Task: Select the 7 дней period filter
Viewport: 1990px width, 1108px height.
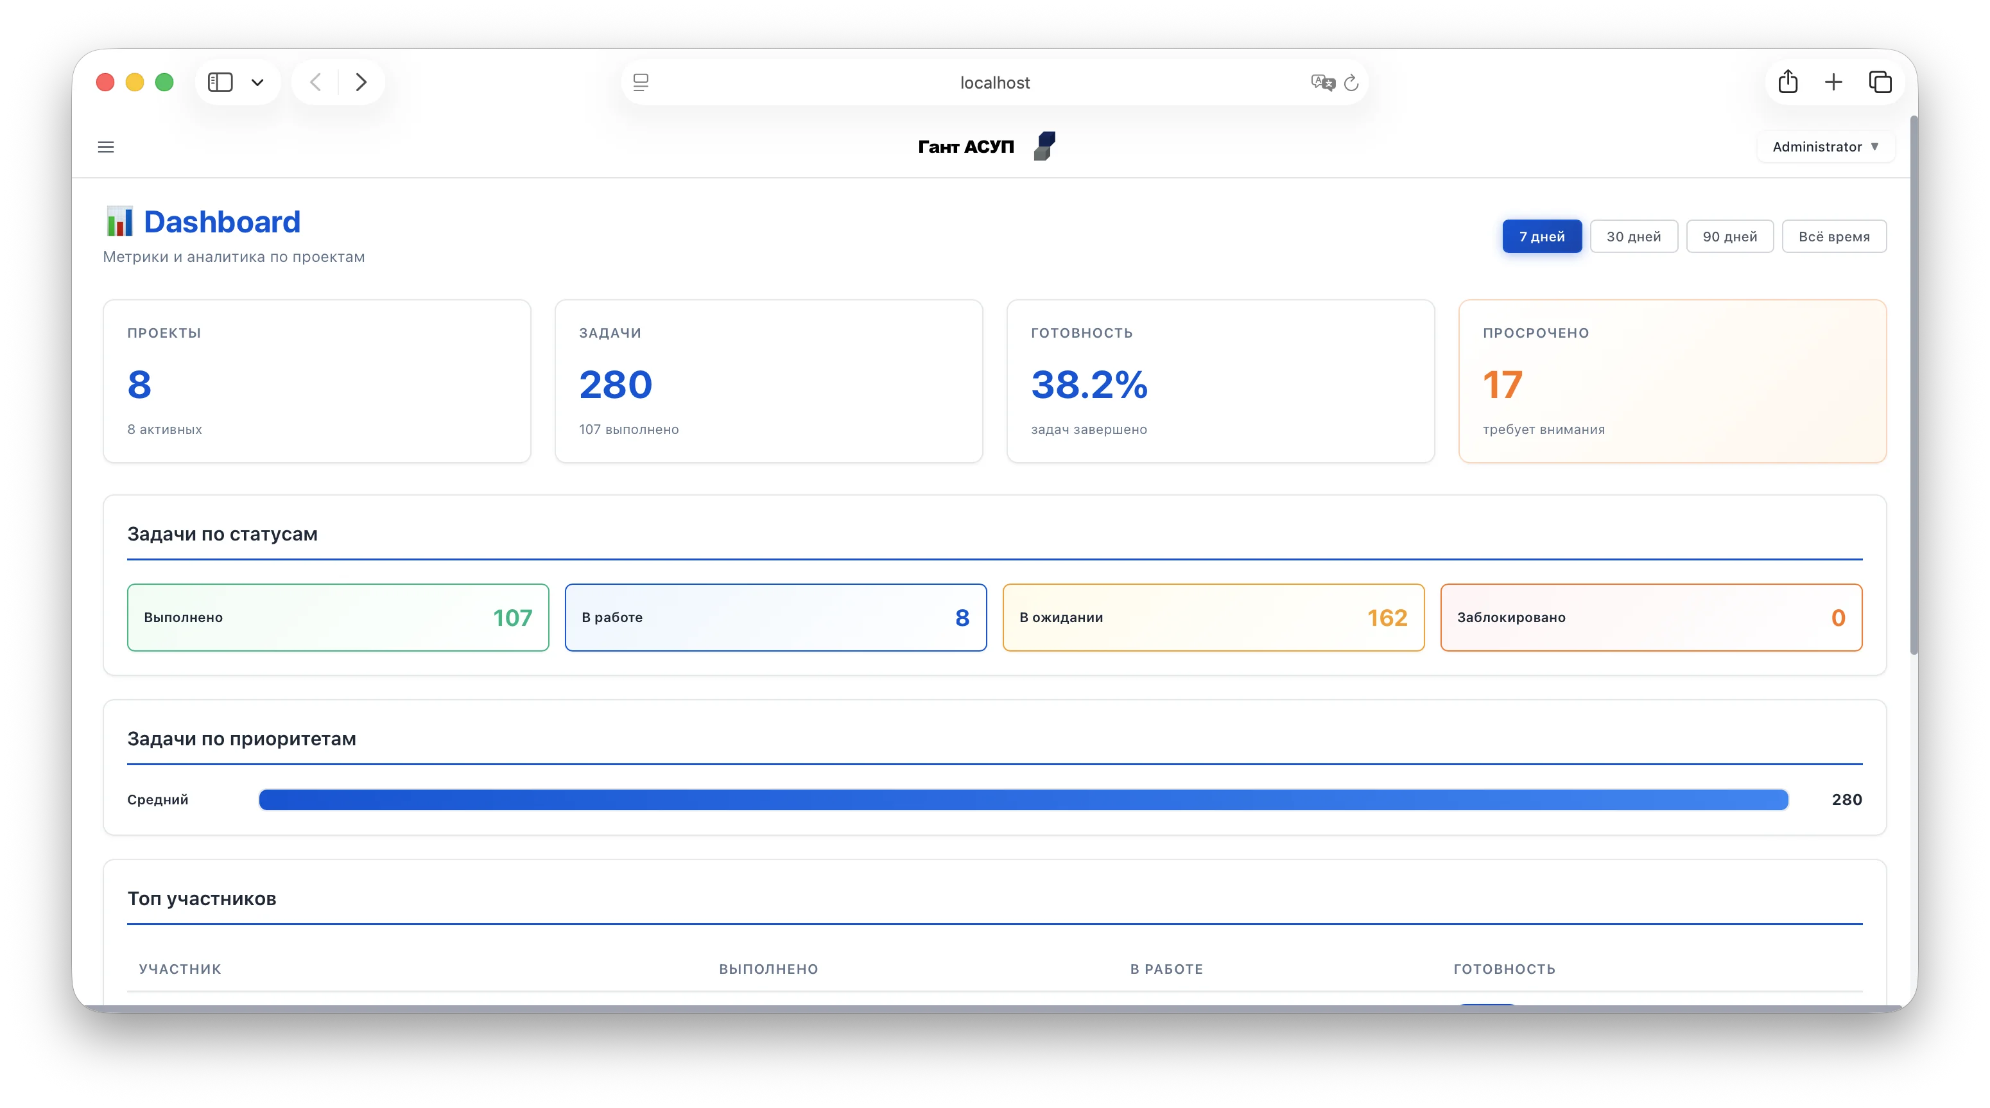Action: [1541, 236]
